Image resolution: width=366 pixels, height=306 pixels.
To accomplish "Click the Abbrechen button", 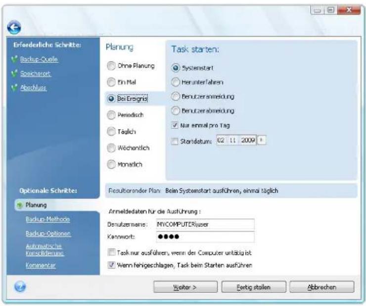I will (322, 287).
